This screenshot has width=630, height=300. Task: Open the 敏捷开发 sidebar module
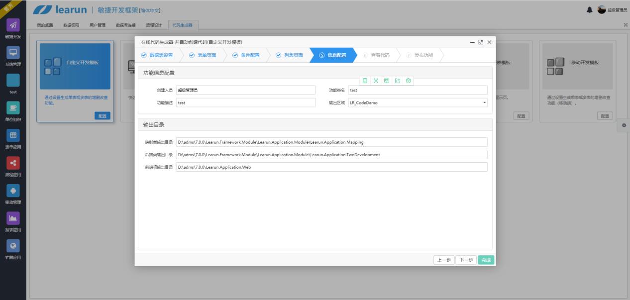coord(13,29)
